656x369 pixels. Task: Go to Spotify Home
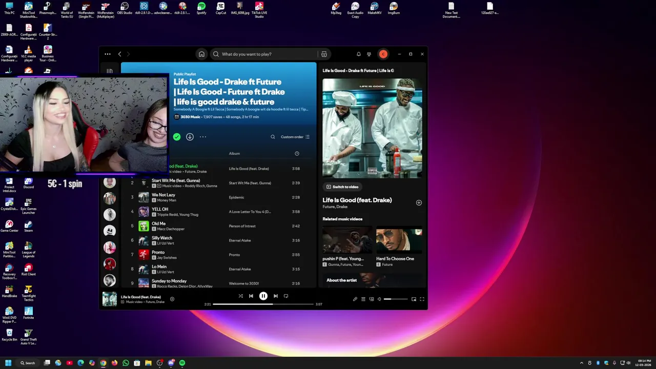[201, 54]
